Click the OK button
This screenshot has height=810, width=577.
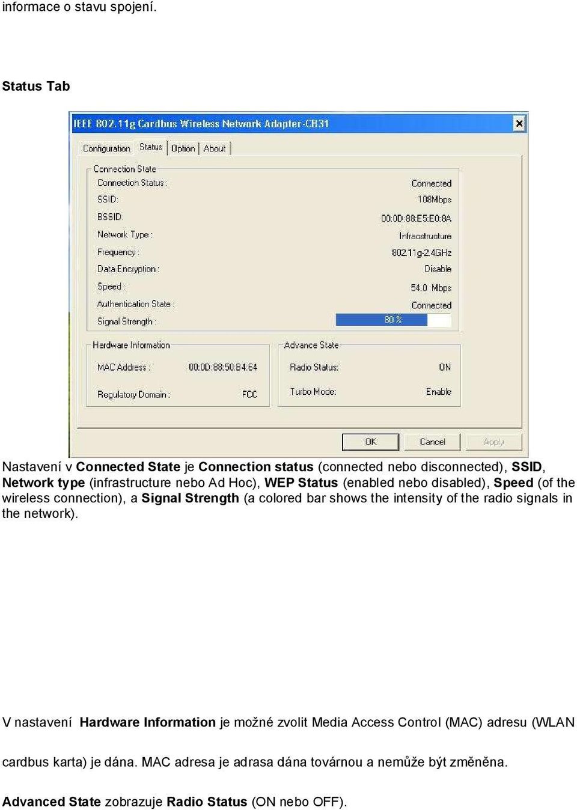[370, 442]
